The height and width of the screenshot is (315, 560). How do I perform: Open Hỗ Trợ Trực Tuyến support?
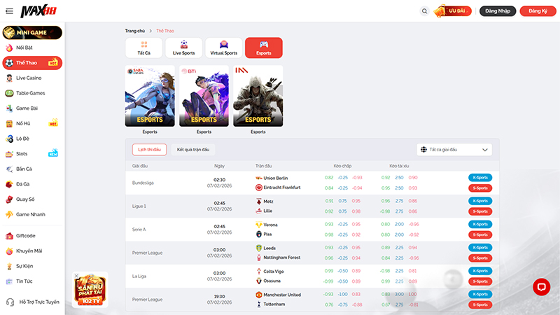coord(32,302)
